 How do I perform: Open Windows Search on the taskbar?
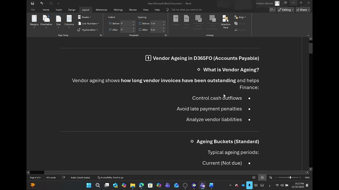[x=98, y=185]
